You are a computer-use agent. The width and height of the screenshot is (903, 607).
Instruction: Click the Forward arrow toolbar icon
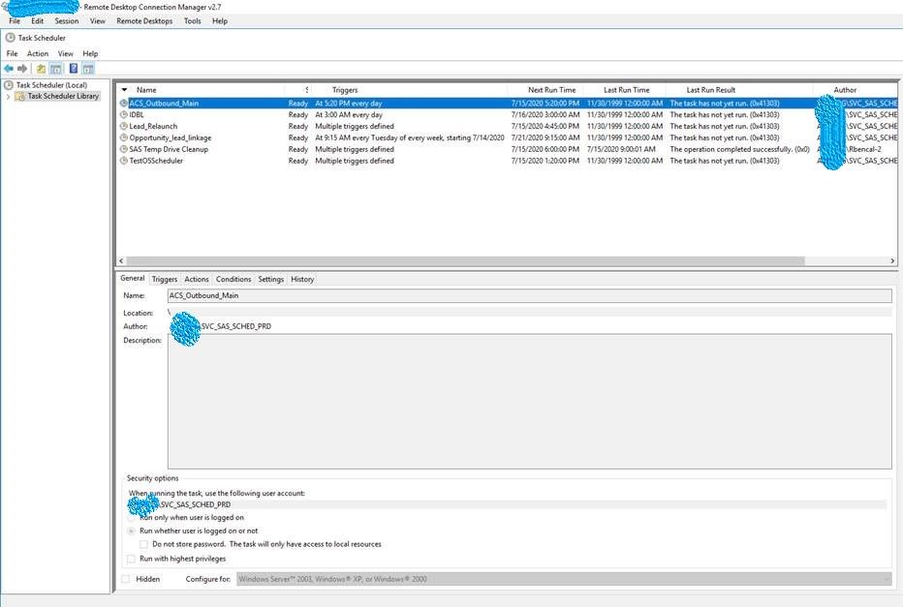(22, 69)
